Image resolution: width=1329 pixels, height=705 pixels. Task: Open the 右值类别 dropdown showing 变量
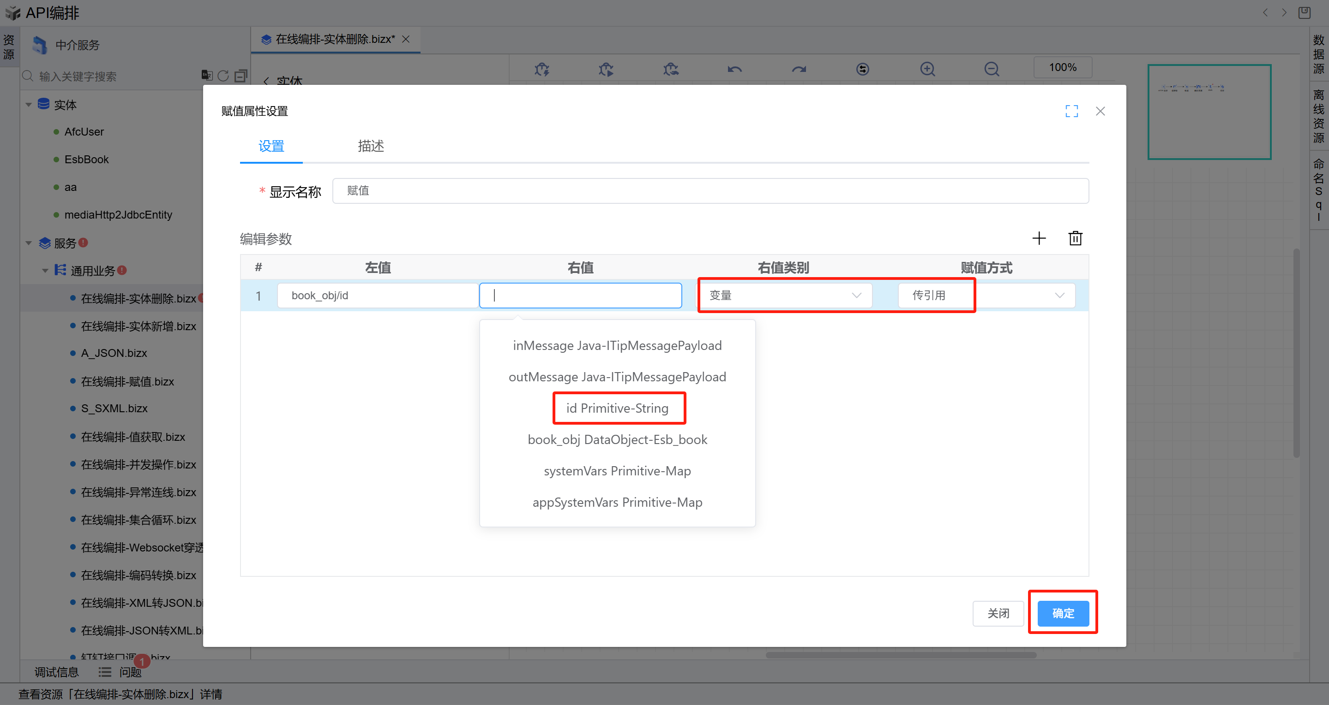click(x=785, y=295)
